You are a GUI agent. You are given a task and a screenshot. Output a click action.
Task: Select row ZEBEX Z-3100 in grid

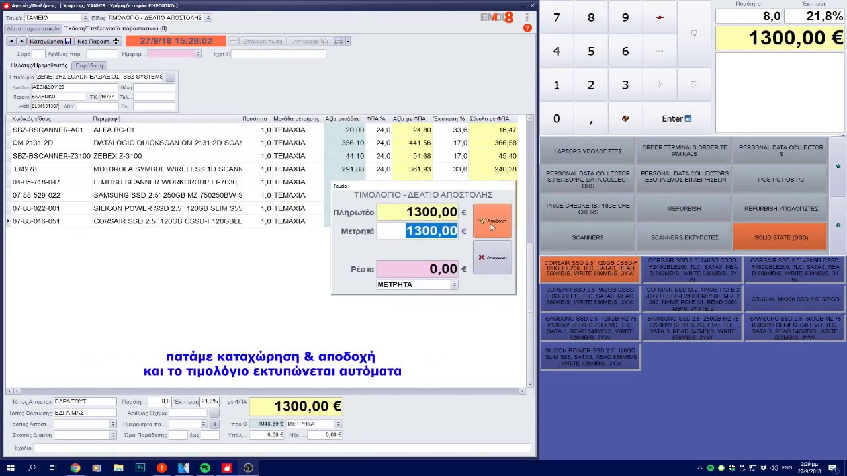pyautogui.click(x=265, y=156)
